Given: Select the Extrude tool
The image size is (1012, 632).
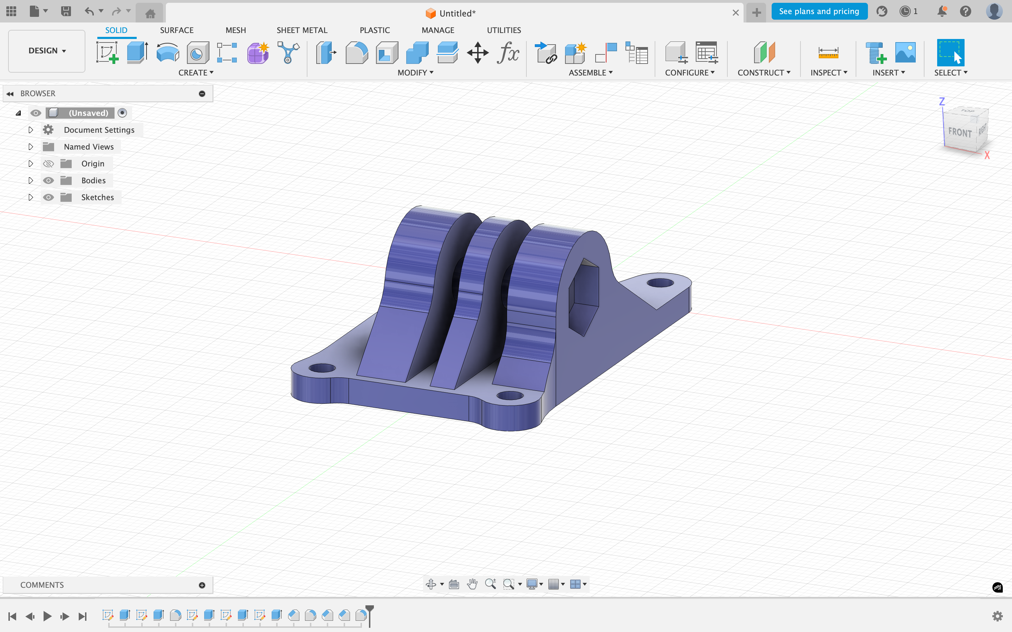Looking at the screenshot, I should [x=137, y=53].
